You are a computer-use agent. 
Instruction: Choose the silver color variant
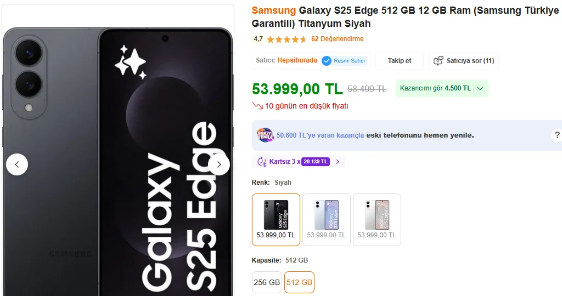376,219
